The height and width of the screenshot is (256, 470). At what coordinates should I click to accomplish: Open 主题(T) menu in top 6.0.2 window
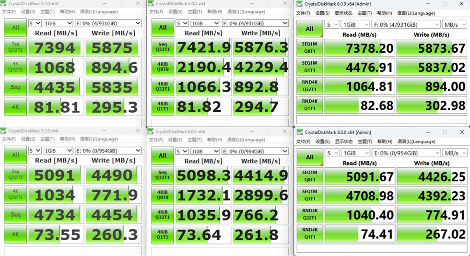click(x=195, y=12)
